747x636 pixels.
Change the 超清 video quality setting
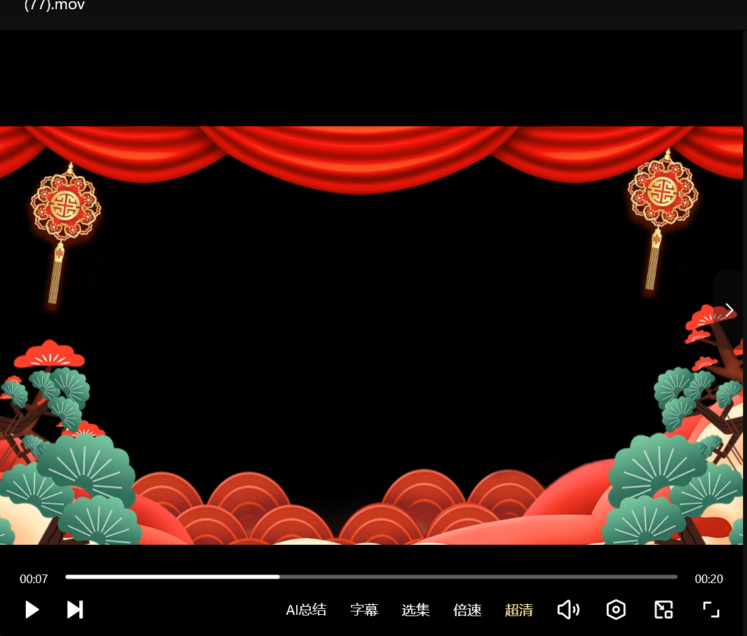coord(519,610)
